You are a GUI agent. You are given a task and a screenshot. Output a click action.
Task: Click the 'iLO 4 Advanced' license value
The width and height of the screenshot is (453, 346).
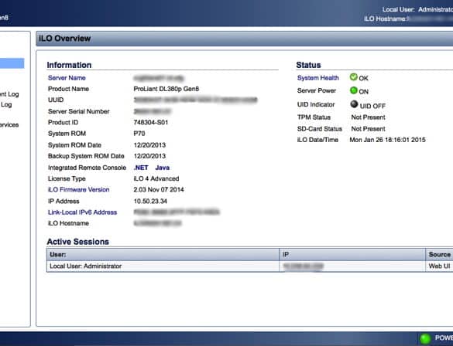[x=156, y=178]
